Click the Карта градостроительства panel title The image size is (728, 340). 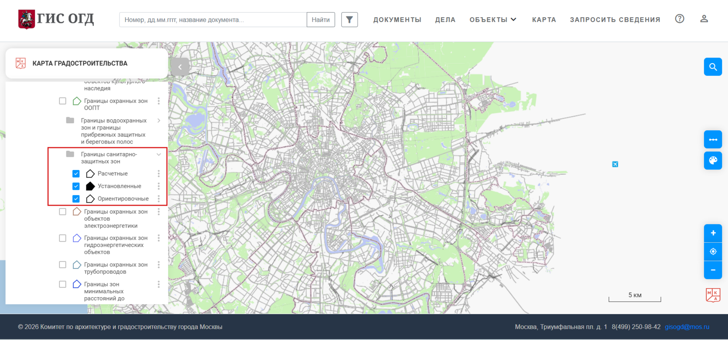[x=80, y=63]
